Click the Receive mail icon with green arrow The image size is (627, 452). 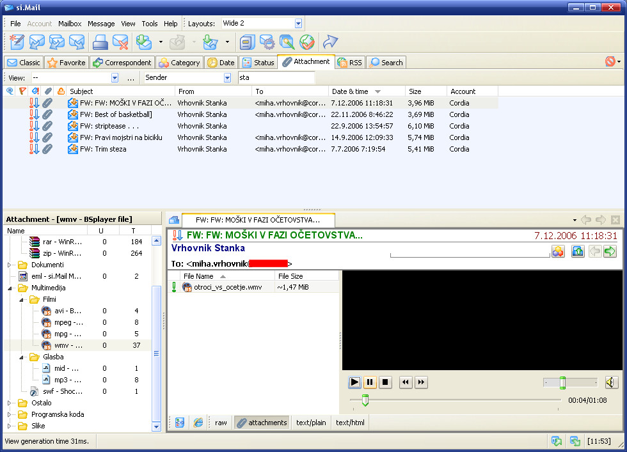click(x=144, y=42)
